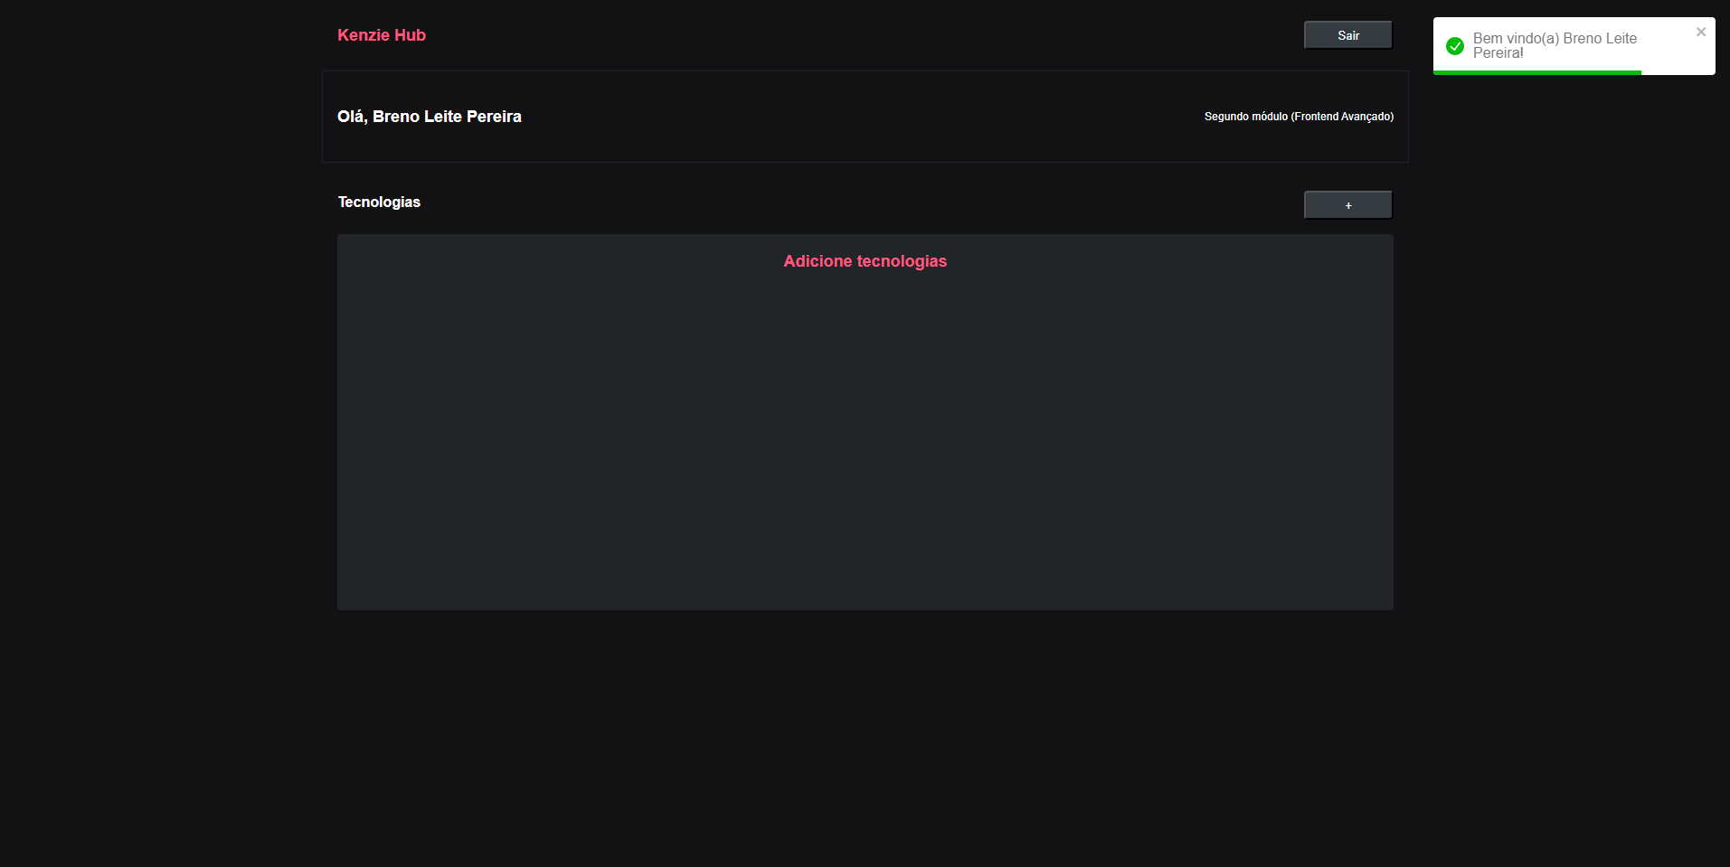Viewport: 1730px width, 867px height.
Task: Click the user greeting header card
Action: (x=864, y=116)
